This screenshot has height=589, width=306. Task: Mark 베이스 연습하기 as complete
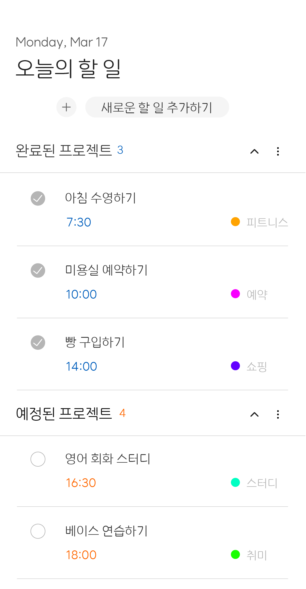[x=38, y=531]
